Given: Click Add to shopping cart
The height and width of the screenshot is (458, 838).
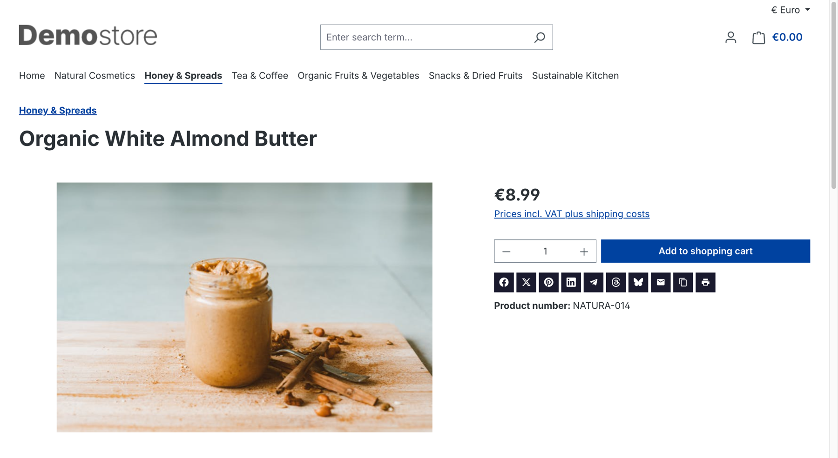Looking at the screenshot, I should pyautogui.click(x=705, y=251).
